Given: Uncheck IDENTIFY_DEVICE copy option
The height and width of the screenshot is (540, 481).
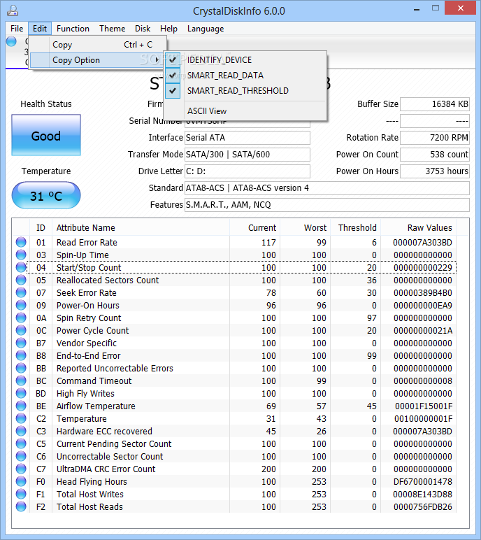Looking at the screenshot, I should [x=245, y=60].
